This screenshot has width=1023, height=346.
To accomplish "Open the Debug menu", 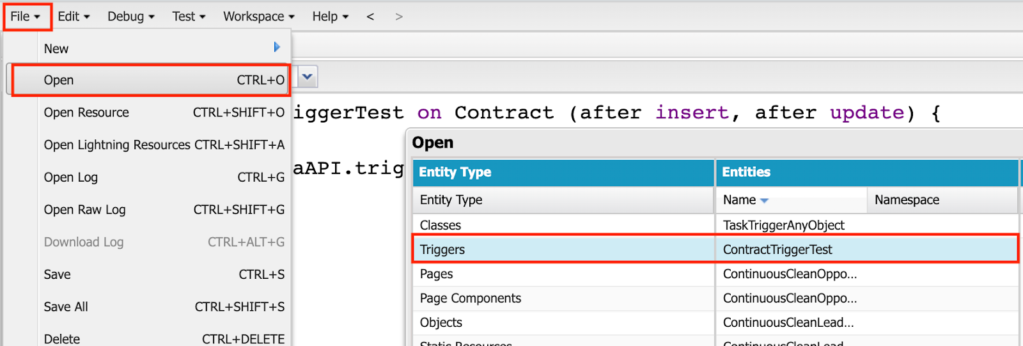I will point(130,17).
